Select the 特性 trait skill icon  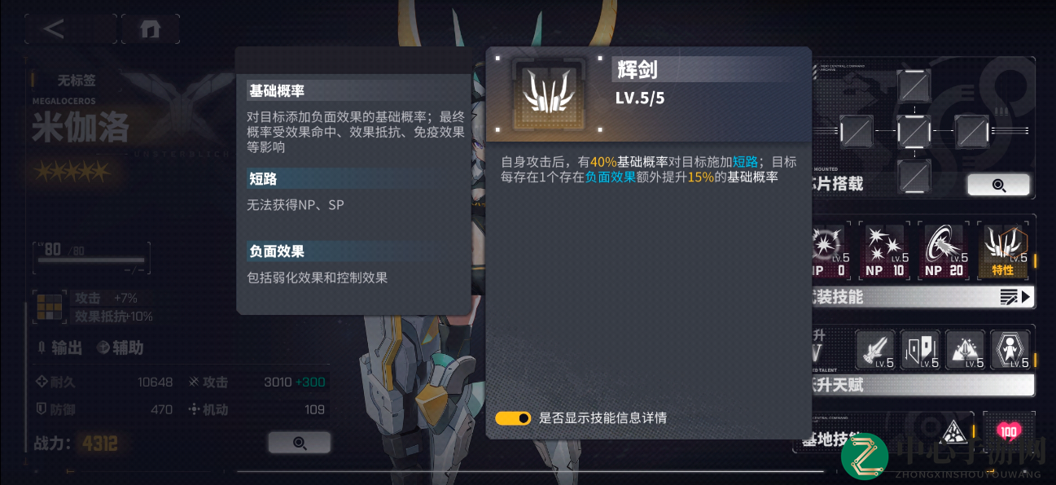pos(1003,251)
